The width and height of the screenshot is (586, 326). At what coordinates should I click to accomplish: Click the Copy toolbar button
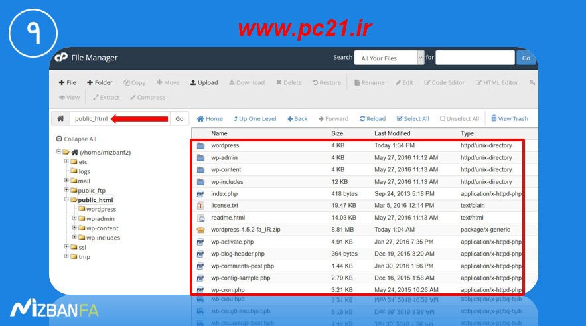[135, 82]
